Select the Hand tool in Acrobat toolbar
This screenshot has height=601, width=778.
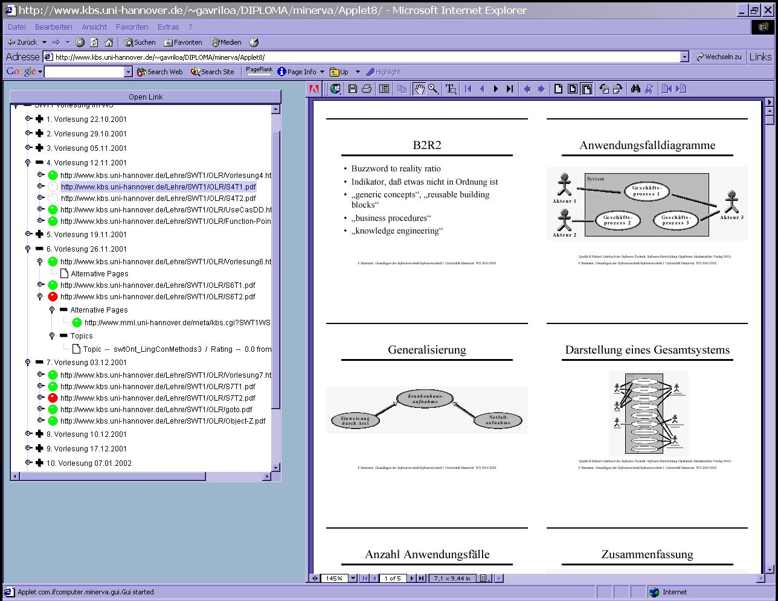tap(420, 89)
